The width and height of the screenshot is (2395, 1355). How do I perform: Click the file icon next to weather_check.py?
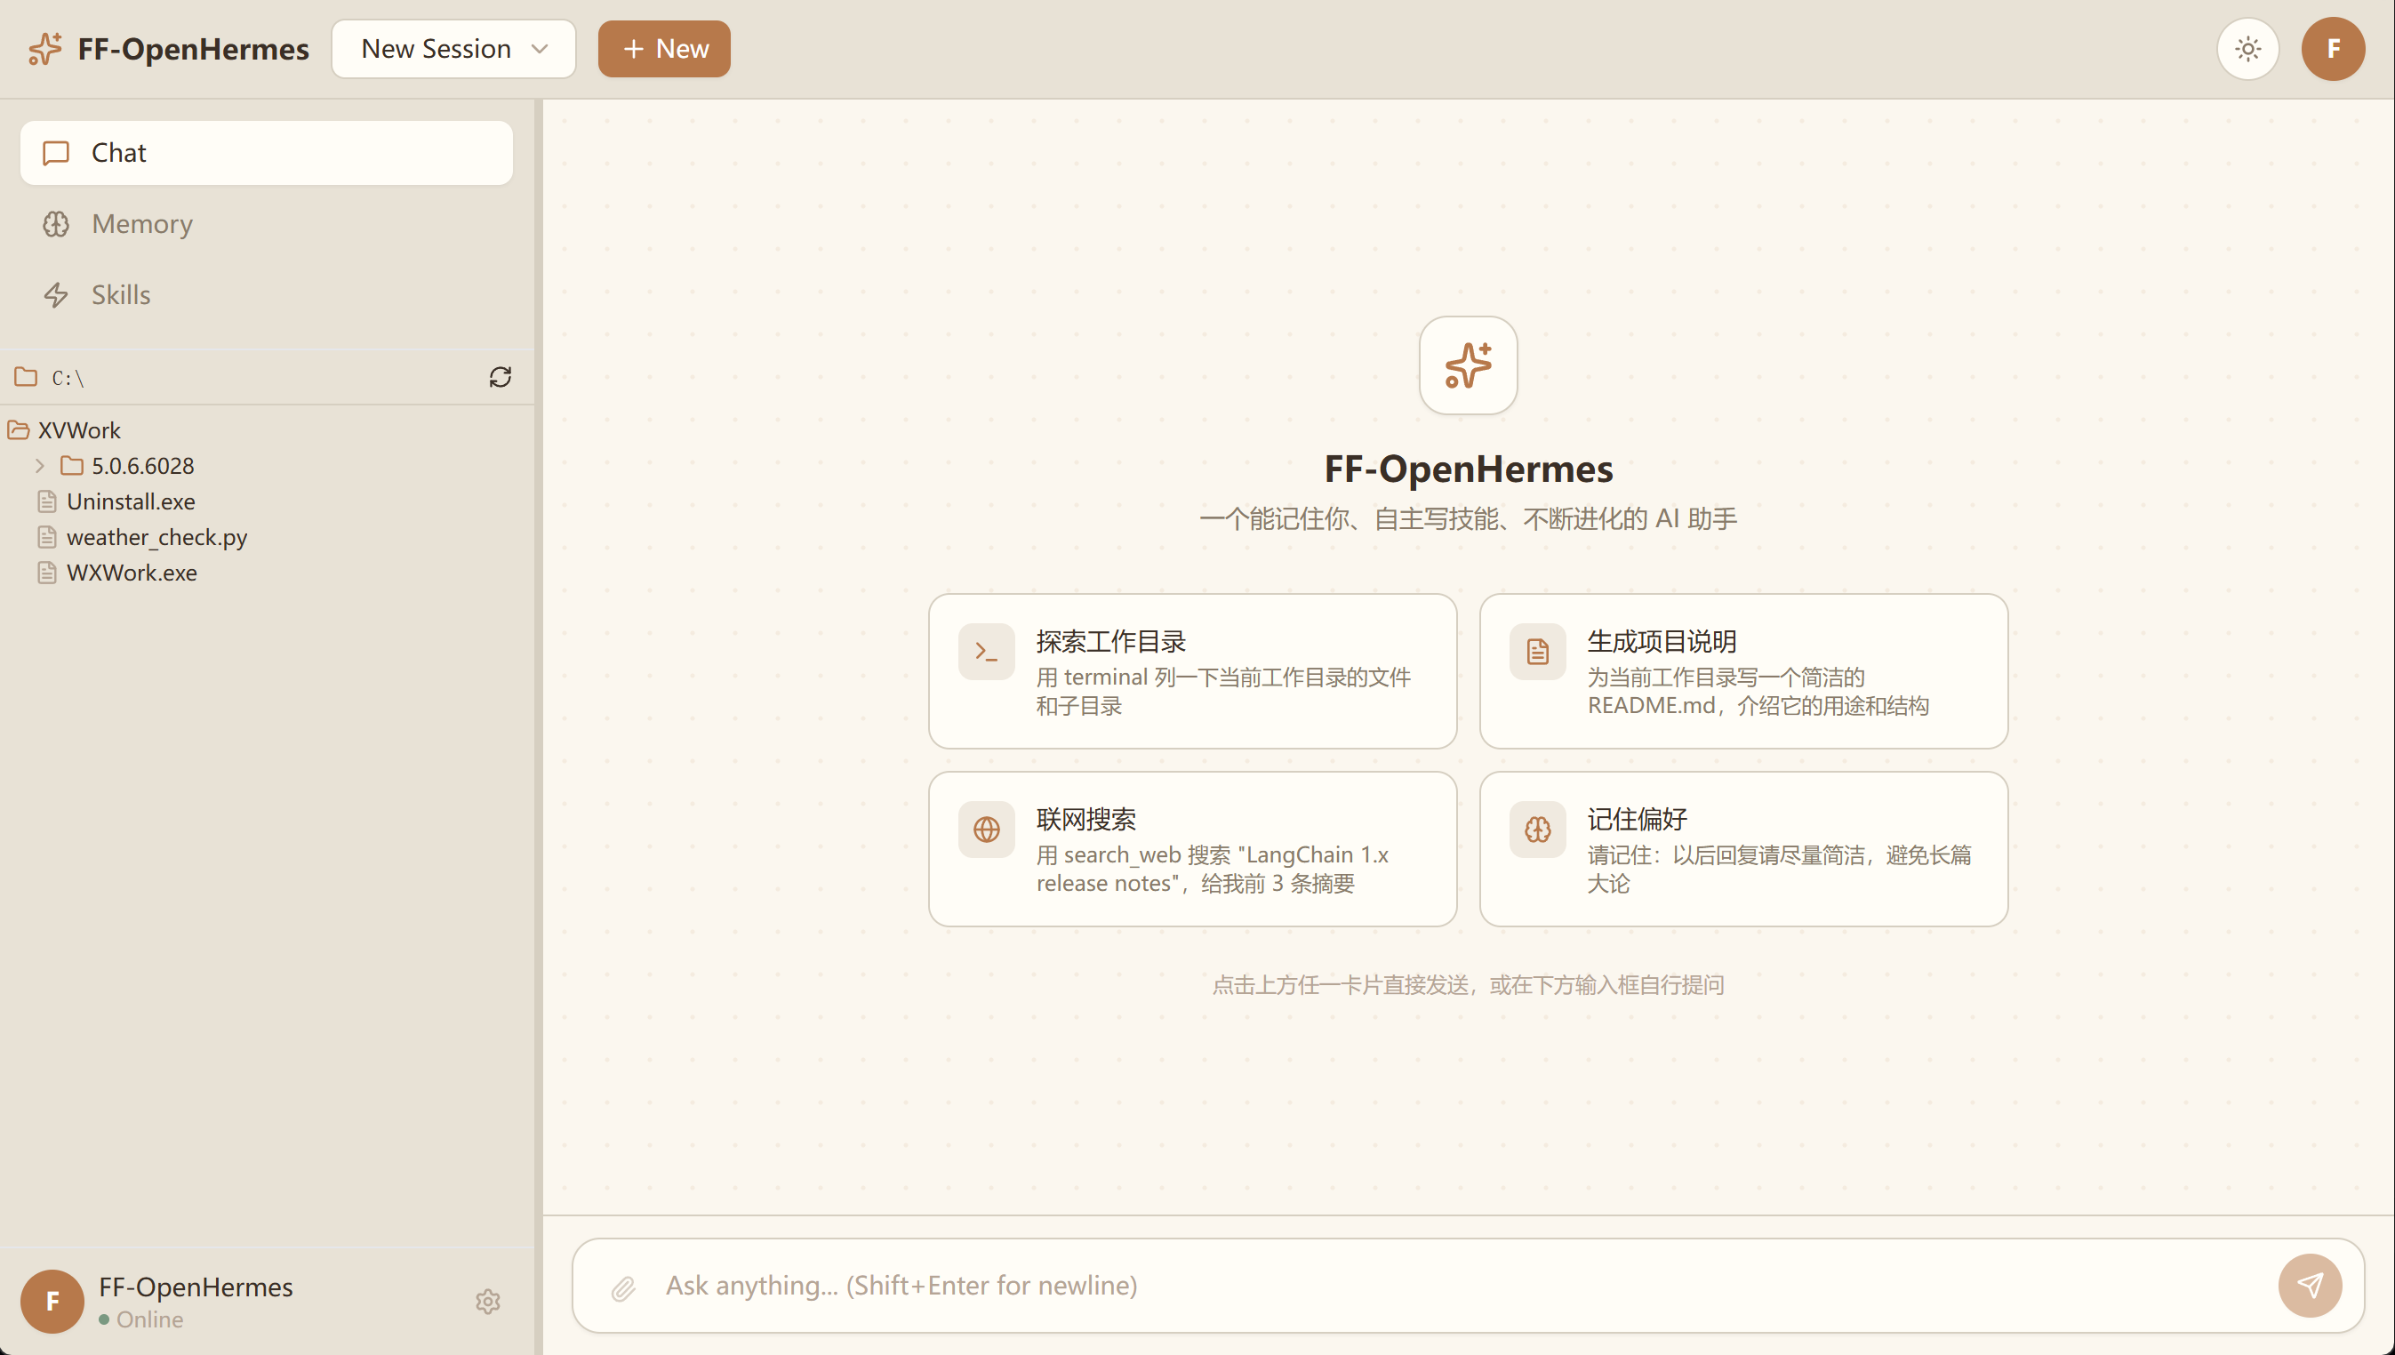tap(47, 537)
